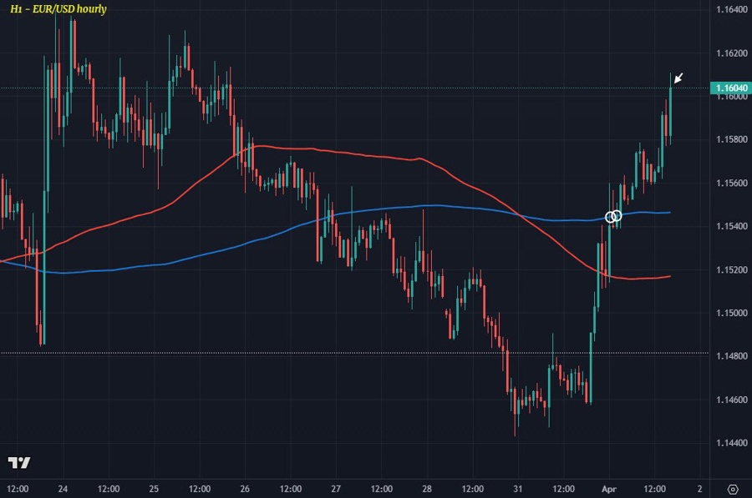Click the hourly timeframe text in the title

(x=98, y=11)
